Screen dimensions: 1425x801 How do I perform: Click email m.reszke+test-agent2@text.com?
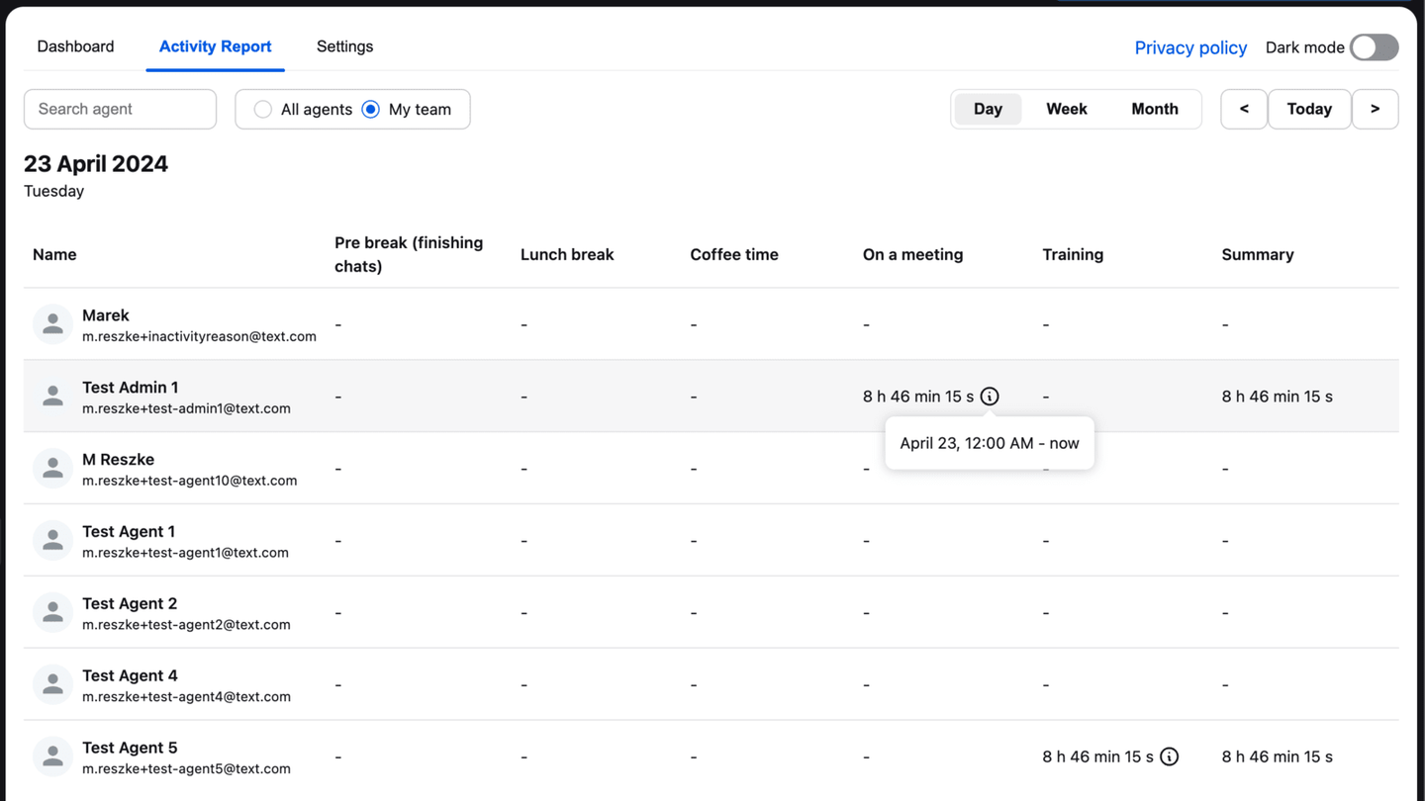[186, 625]
